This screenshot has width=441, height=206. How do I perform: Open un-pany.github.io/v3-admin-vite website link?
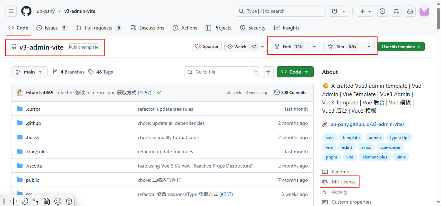coord(367,124)
